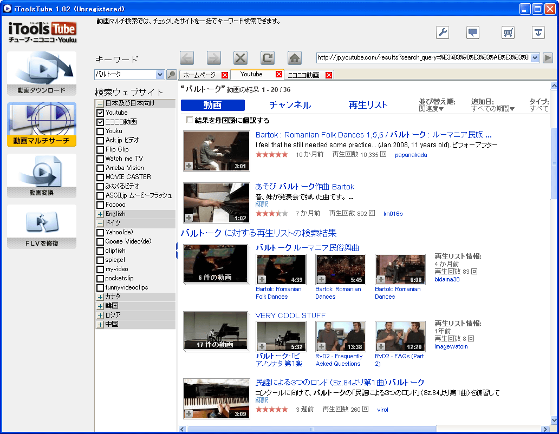Click the horizontal scrollbar right arrow

click(544, 429)
